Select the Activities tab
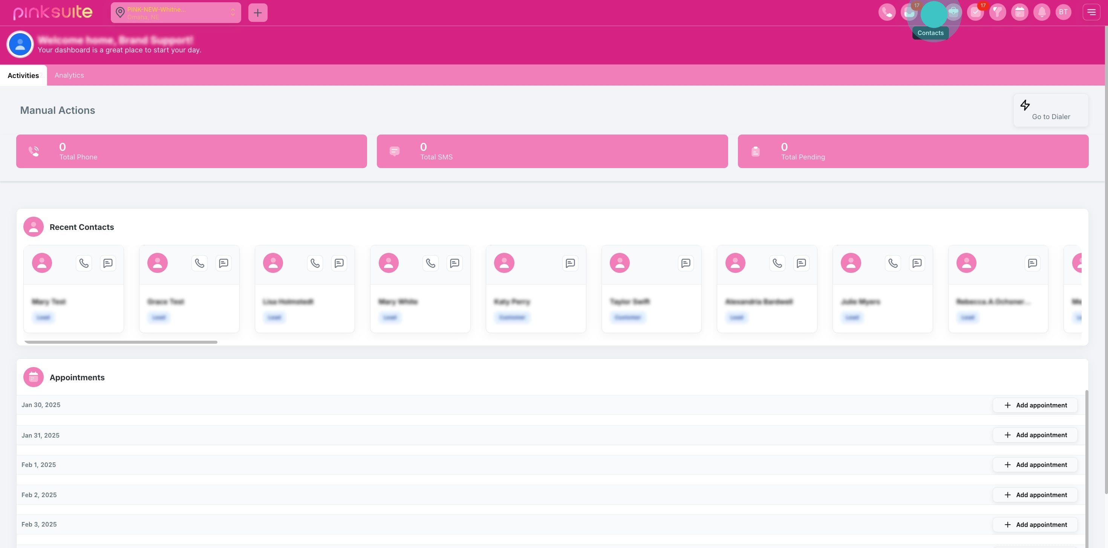This screenshot has width=1108, height=548. point(23,75)
